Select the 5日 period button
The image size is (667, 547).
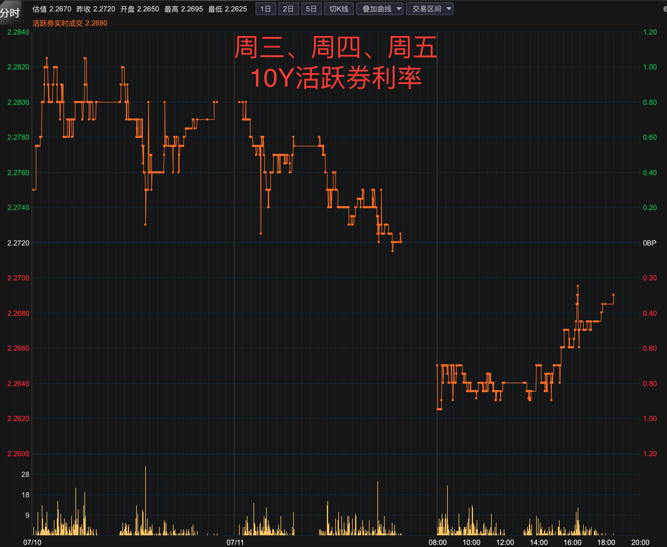311,9
